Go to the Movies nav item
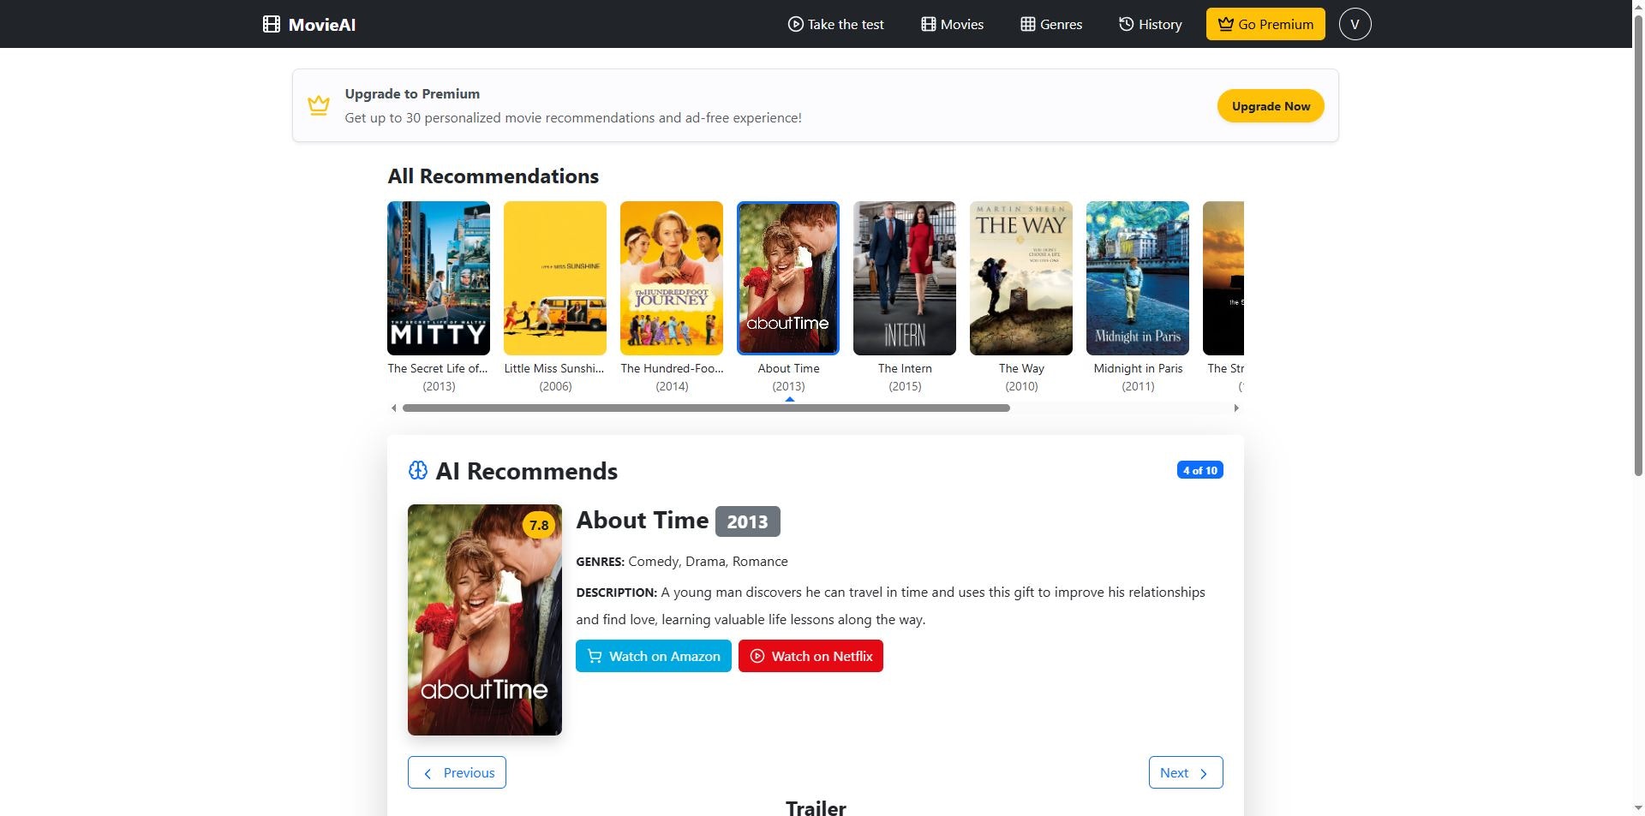Viewport: 1645px width, 816px height. click(x=952, y=24)
